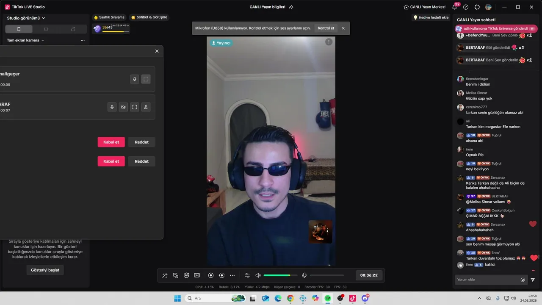Click the TikTok LIVE Studio taskbar icon

[352, 299]
